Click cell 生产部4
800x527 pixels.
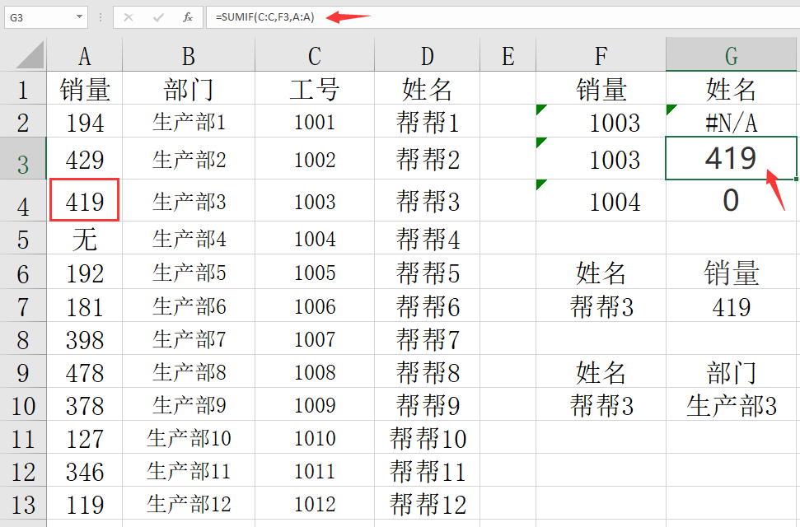189,238
